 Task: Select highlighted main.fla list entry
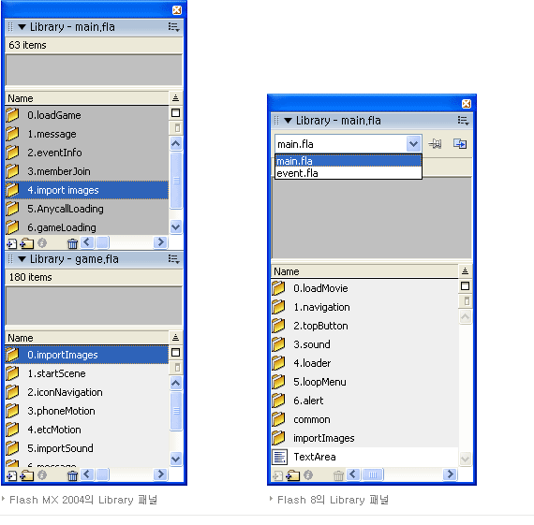[349, 161]
